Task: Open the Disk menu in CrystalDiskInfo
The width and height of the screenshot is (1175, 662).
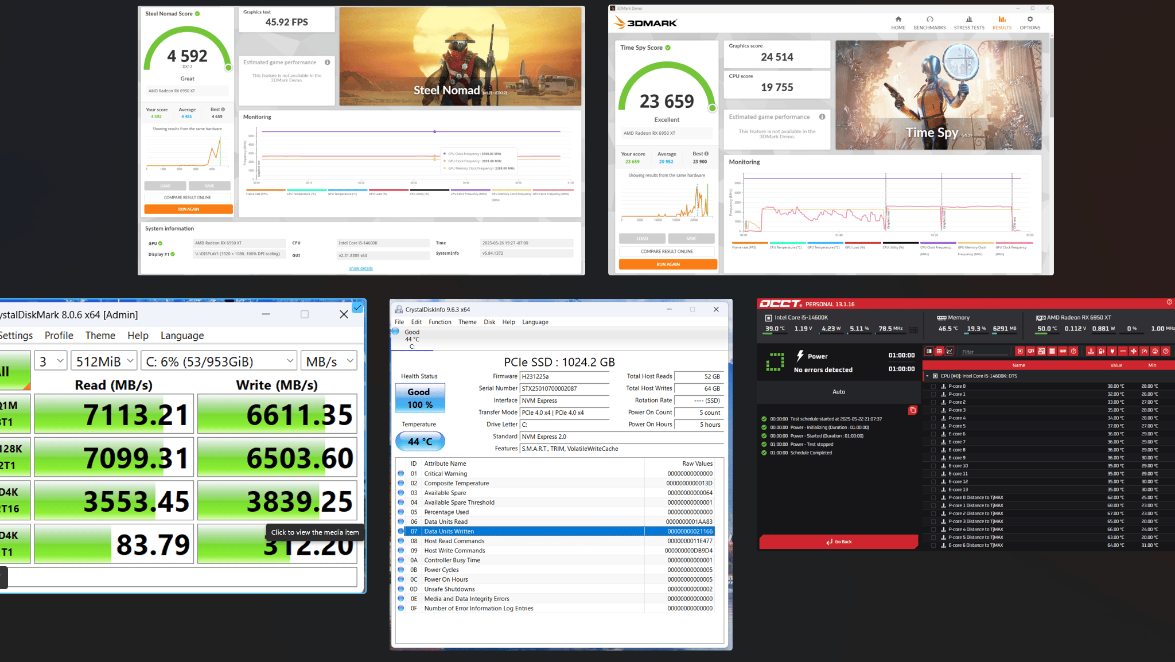Action: pyautogui.click(x=489, y=322)
